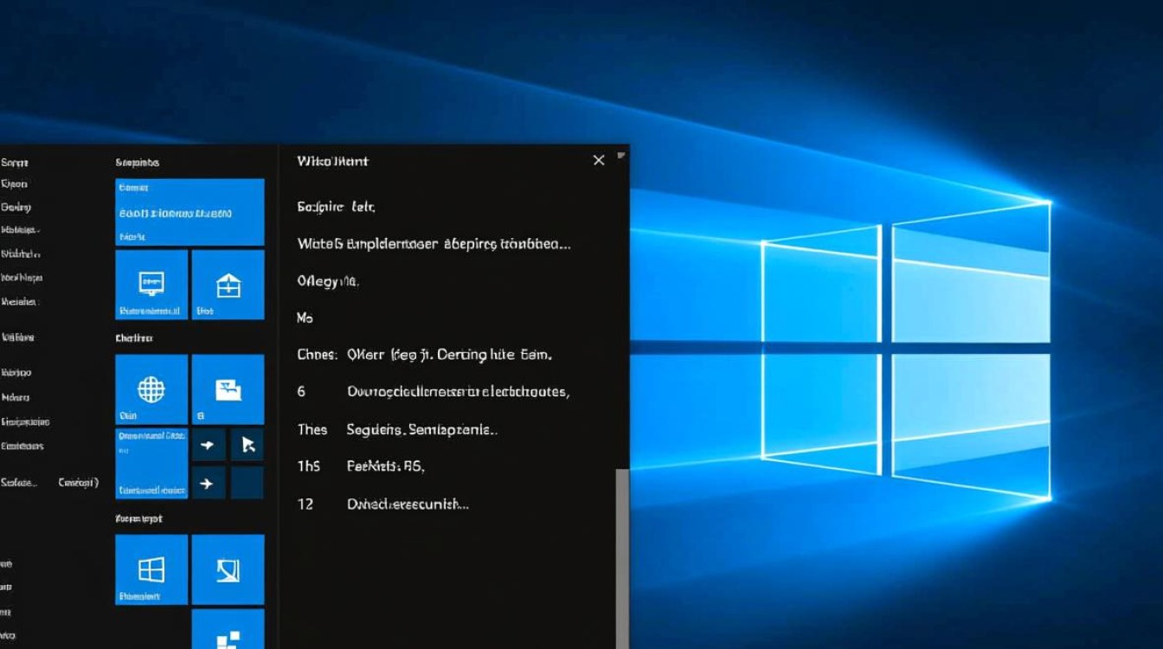The image size is (1163, 649).
Task: Open the globe browser tile
Action: (151, 389)
